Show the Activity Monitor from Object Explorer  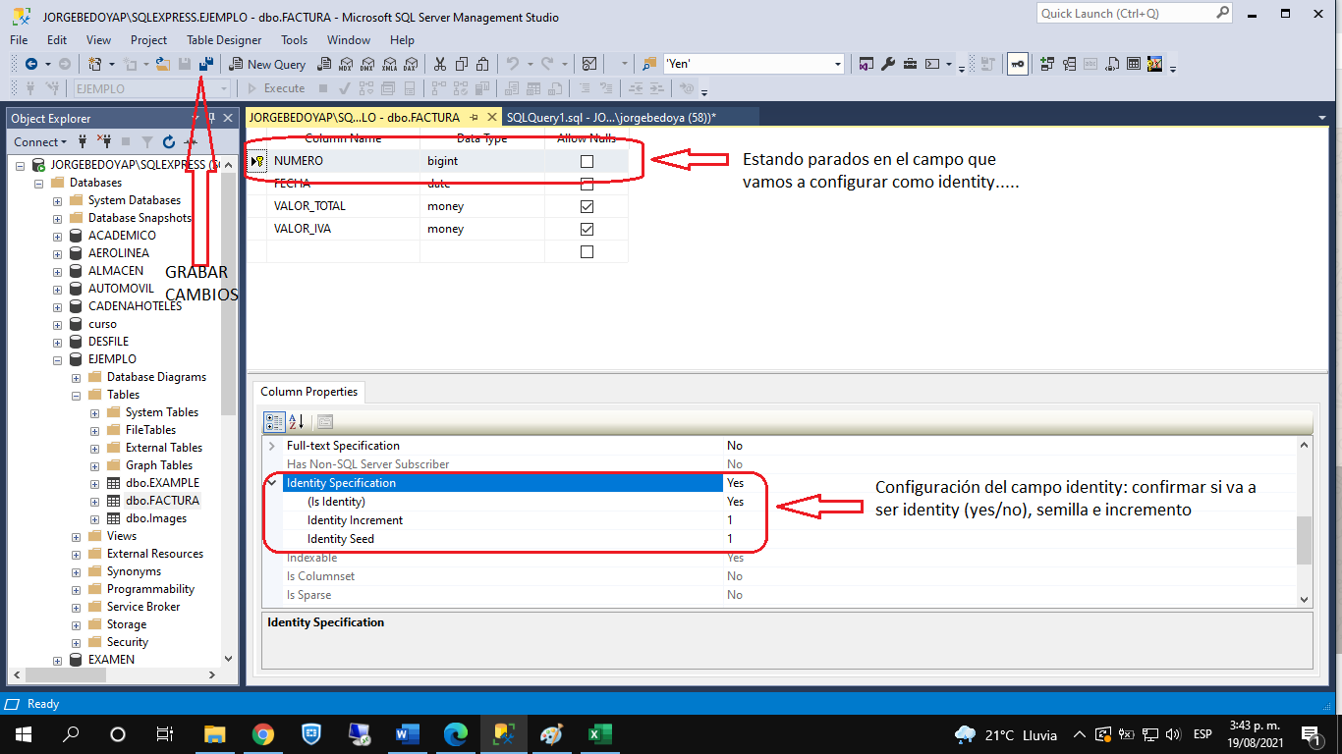click(x=192, y=141)
